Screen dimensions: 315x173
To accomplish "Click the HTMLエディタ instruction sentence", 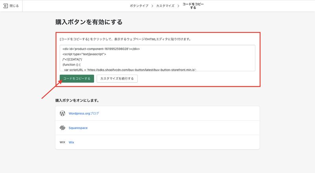I will [125, 39].
